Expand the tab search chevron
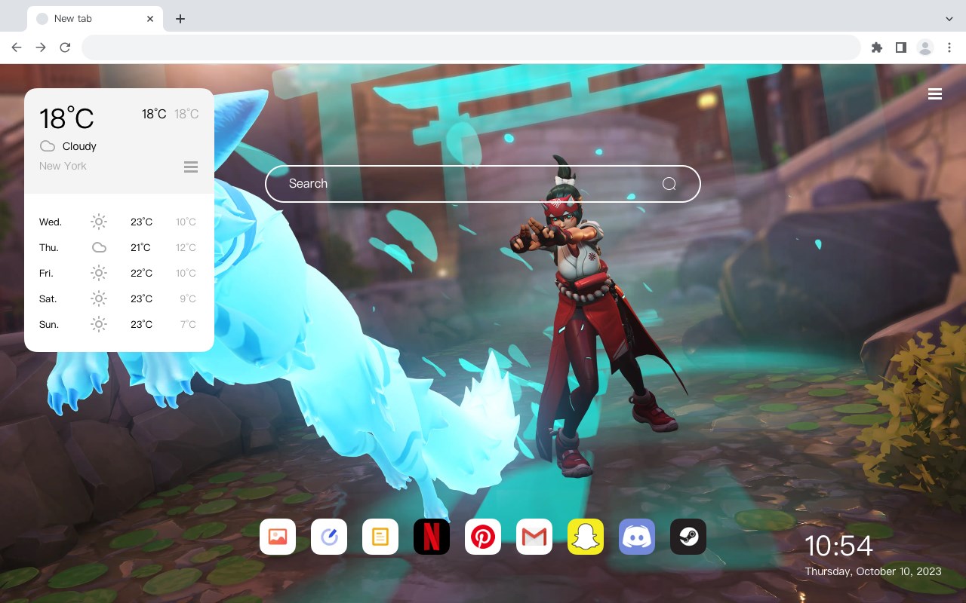966x603 pixels. pos(949,19)
